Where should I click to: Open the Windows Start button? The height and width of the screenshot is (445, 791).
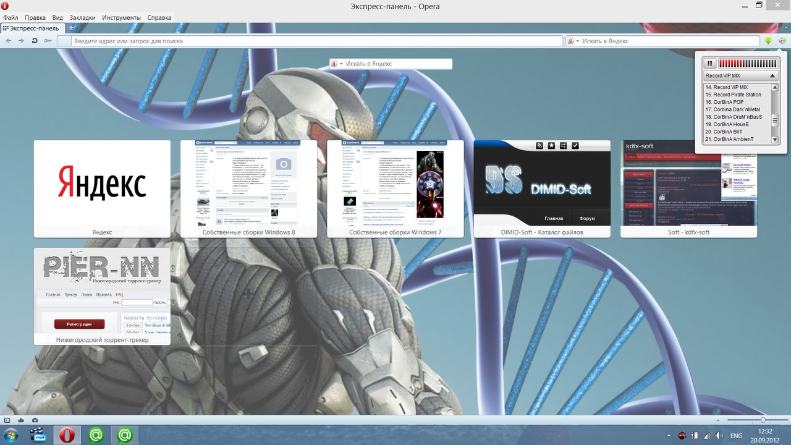coord(11,435)
